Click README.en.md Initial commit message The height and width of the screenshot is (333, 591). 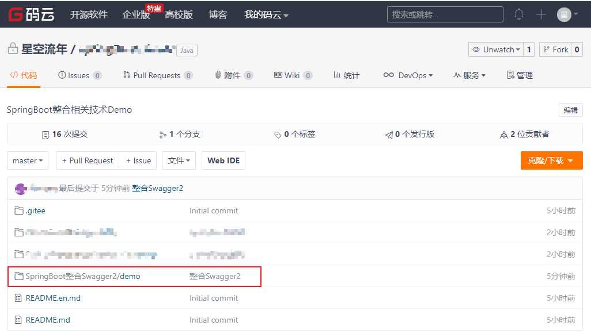tap(214, 298)
